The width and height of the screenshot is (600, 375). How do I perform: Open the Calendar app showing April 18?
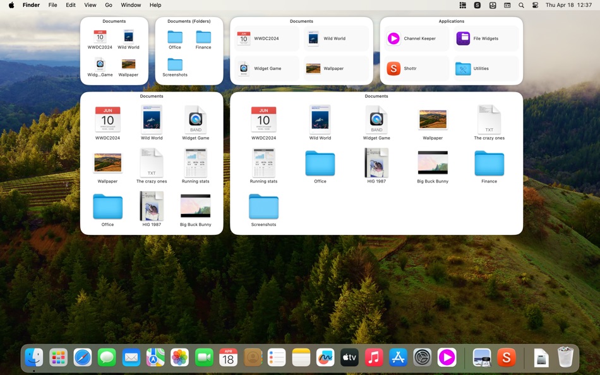(x=228, y=357)
